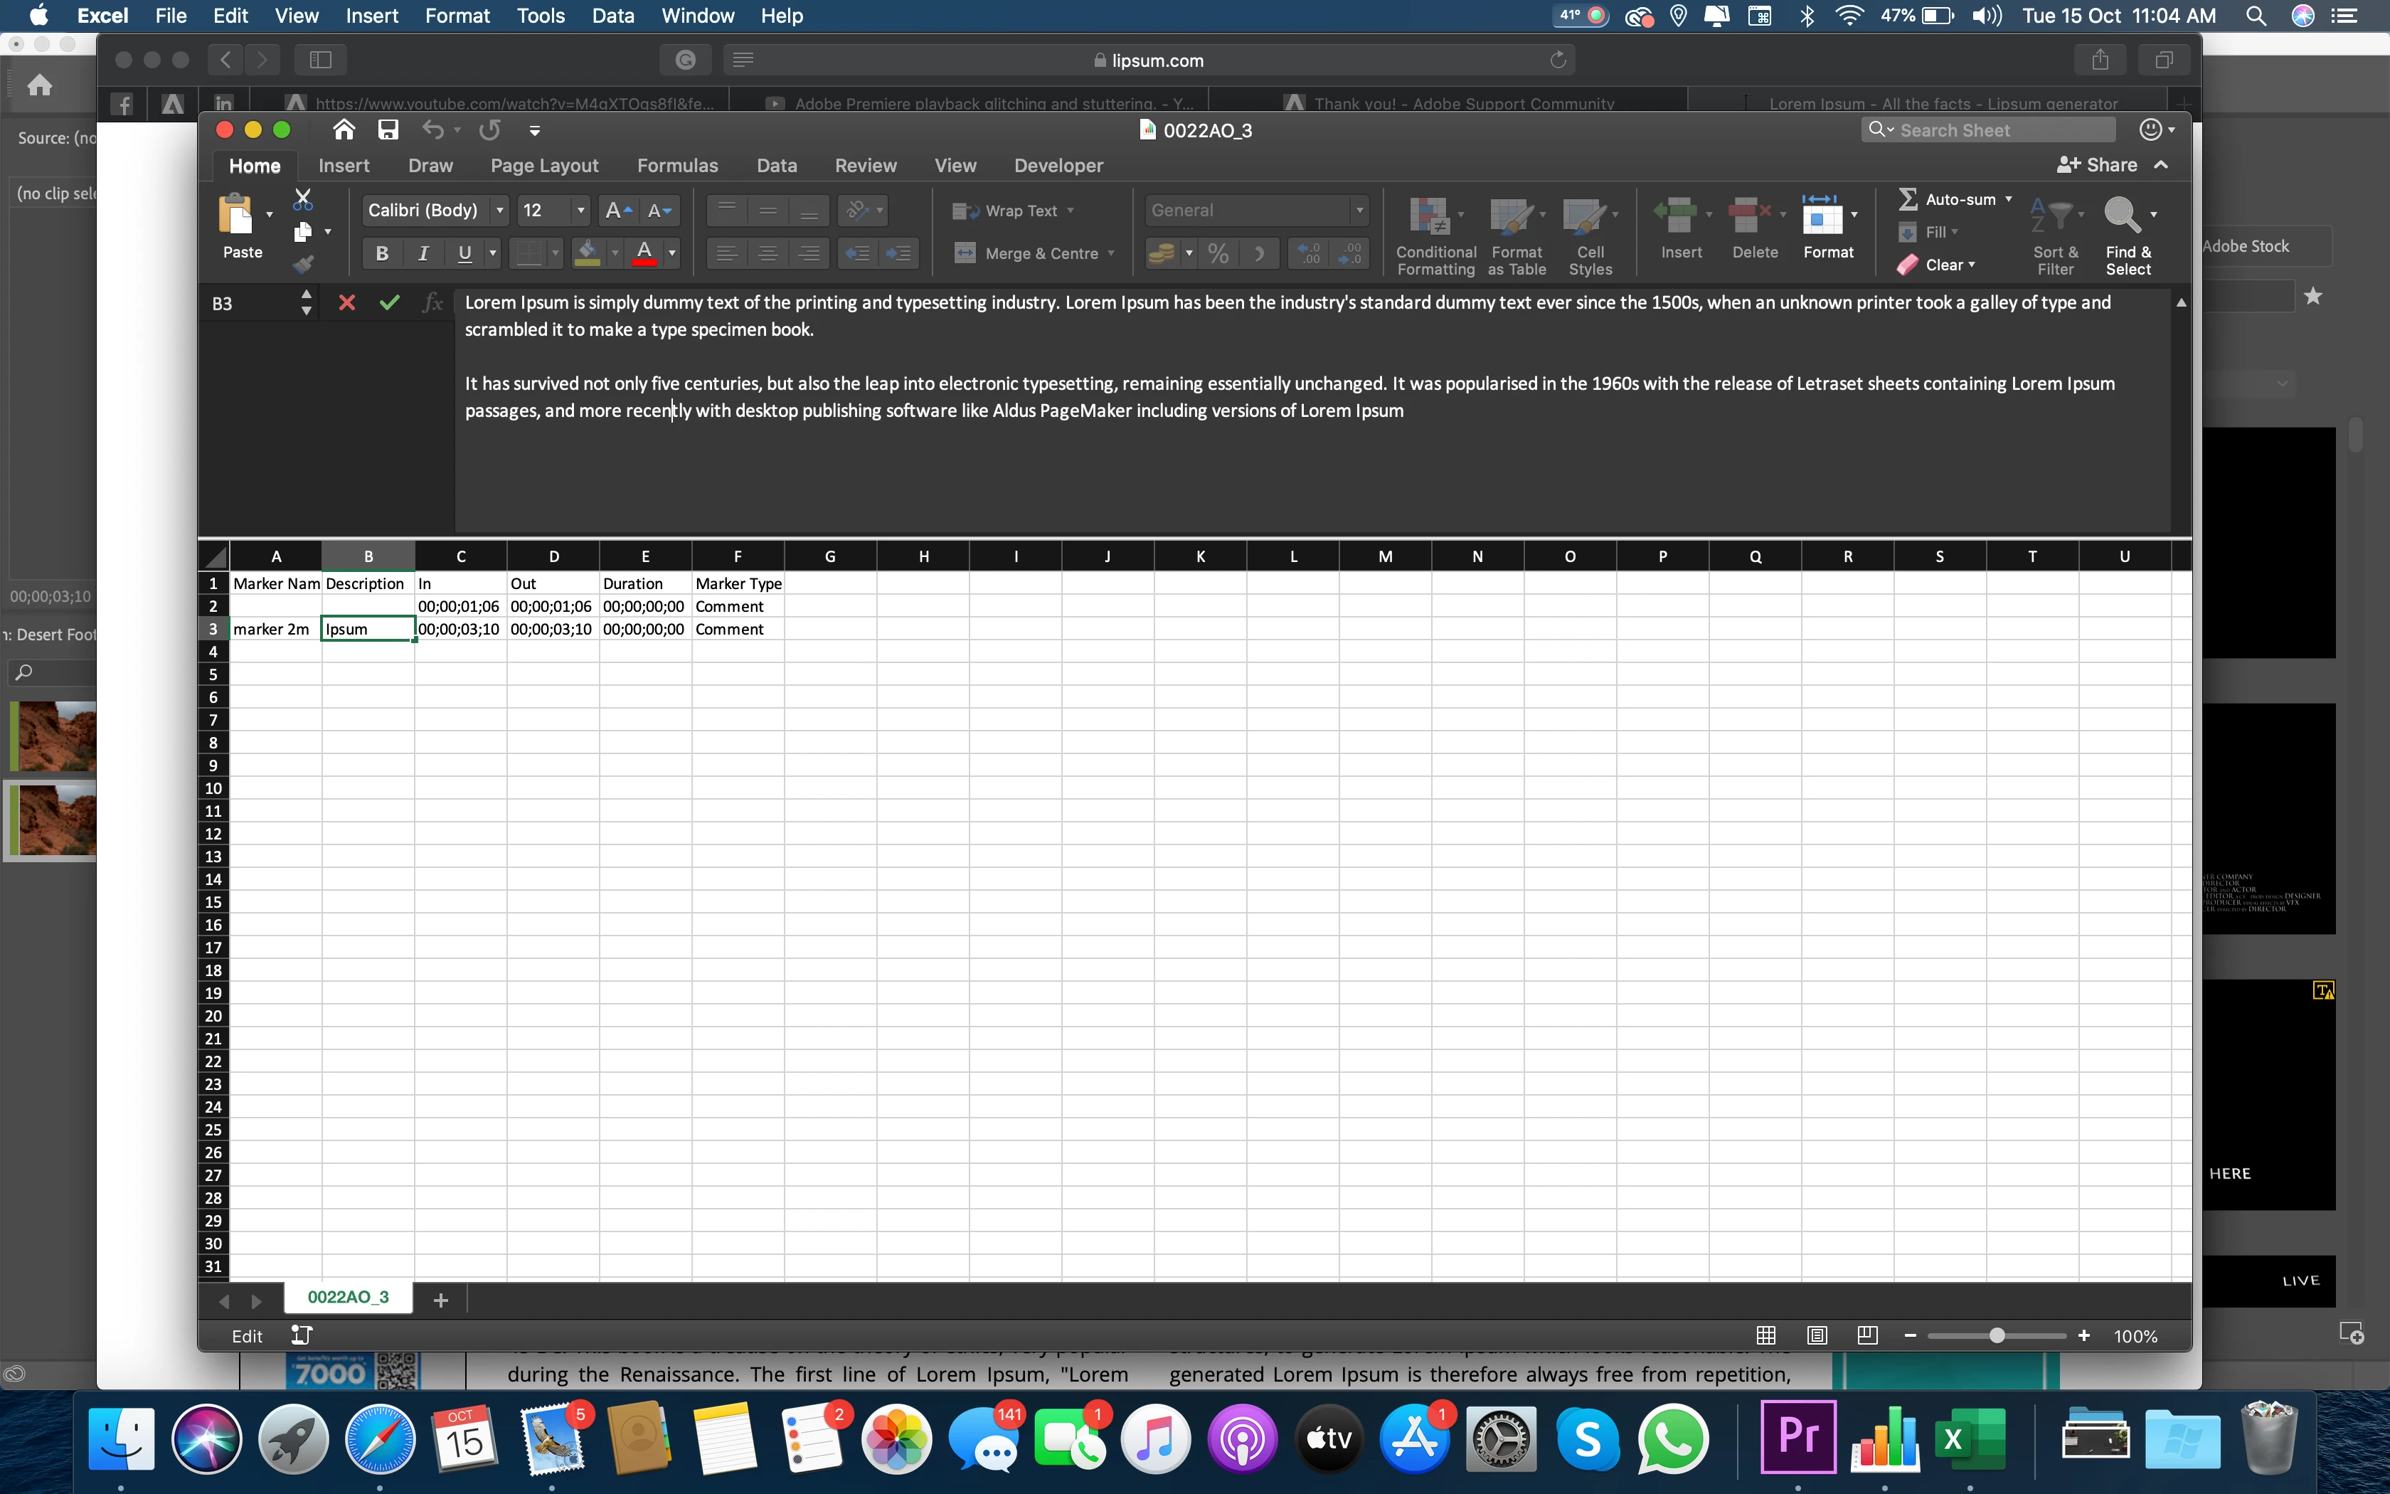
Task: Click the Insert Function fx icon
Action: coord(432,303)
